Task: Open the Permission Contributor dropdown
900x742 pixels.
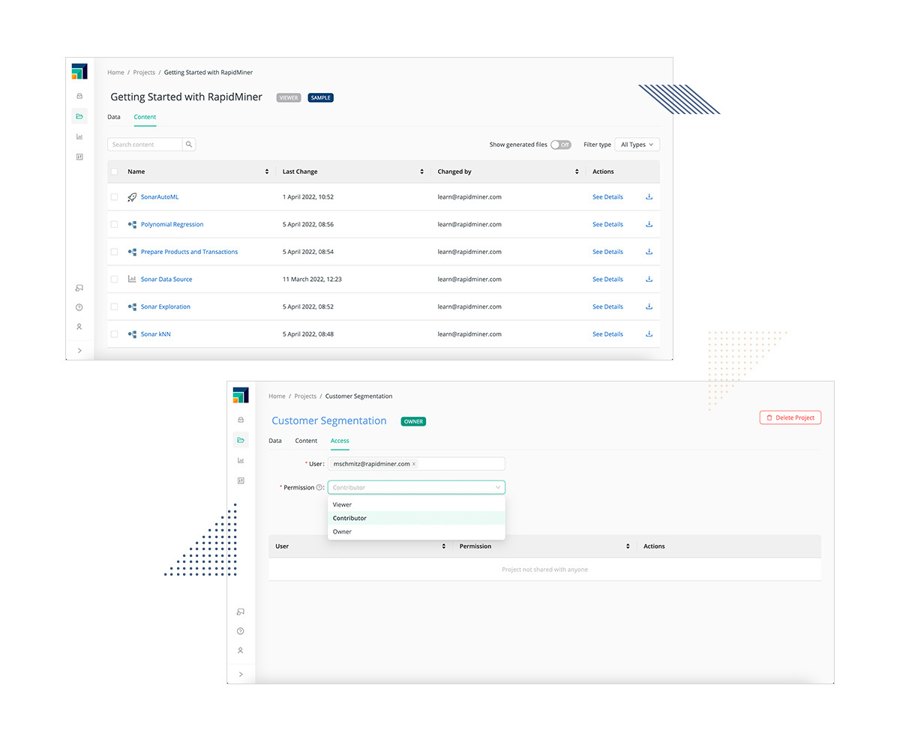Action: [x=416, y=487]
